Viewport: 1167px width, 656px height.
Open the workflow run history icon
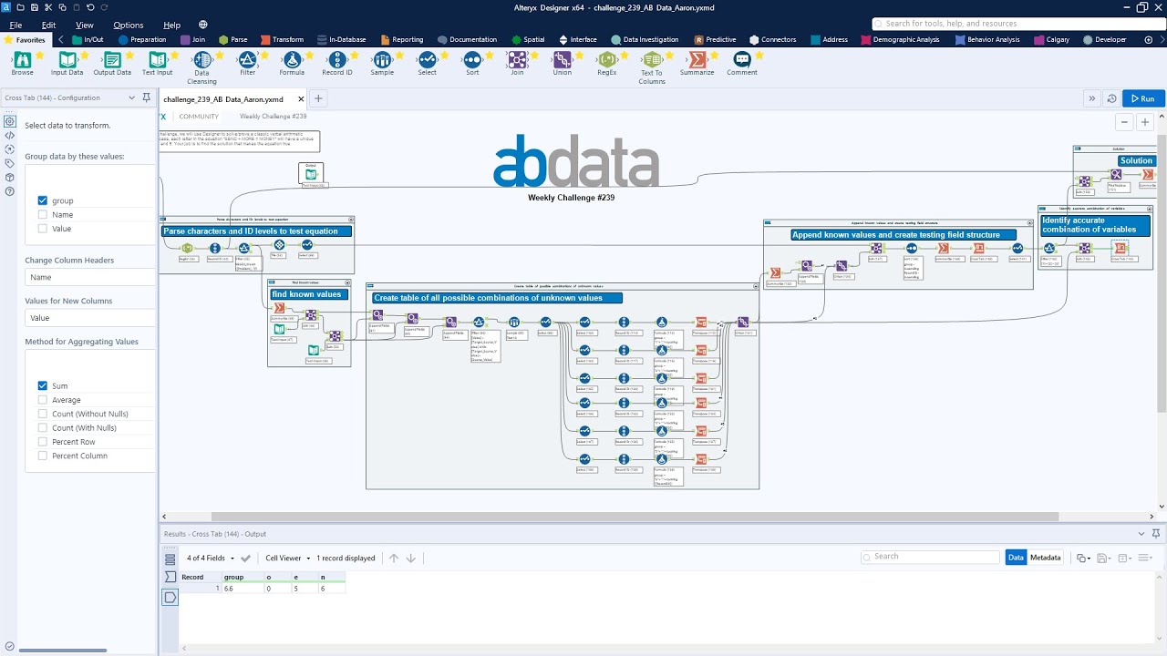click(x=1111, y=98)
